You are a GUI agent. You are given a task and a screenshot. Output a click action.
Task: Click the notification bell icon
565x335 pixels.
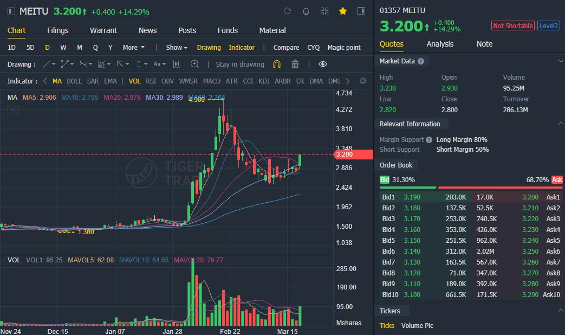point(306,11)
